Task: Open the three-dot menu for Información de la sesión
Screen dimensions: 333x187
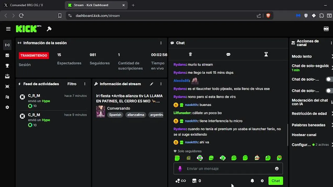Action: tap(161, 43)
